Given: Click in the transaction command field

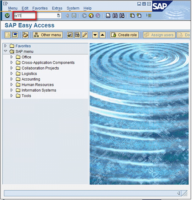Looking at the screenshot, I should click(34, 16).
